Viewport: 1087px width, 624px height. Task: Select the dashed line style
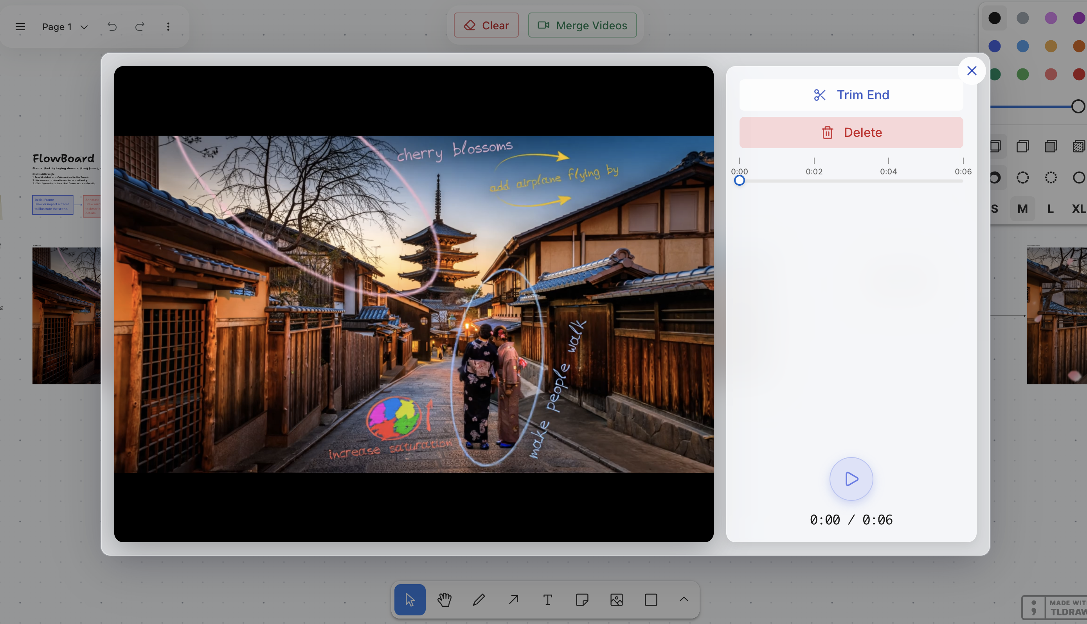[x=1023, y=178]
